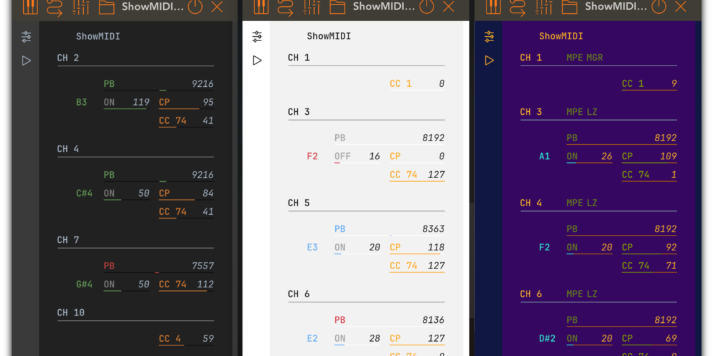Viewport: 713px width, 356px height.
Task: Click the CH 3 MPE LZ header
Action: 558,112
